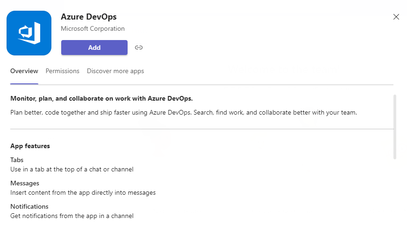
Task: Click the Tabs feature label
Action: (17, 160)
